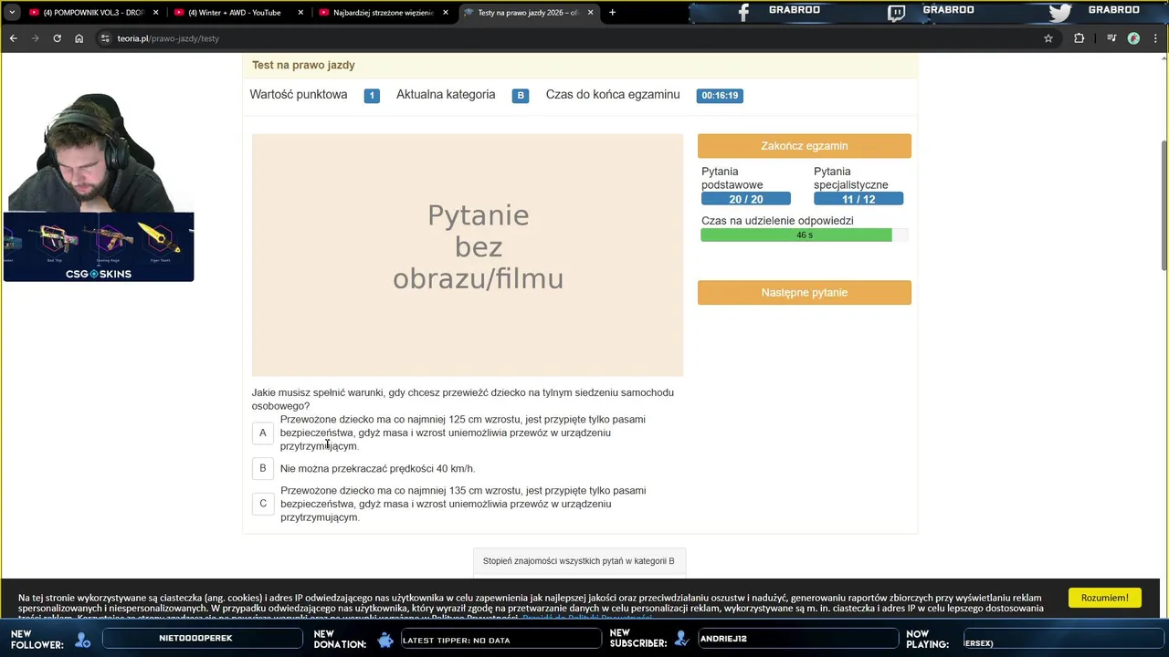The width and height of the screenshot is (1169, 657).
Task: Close the POMPOWNIK VOL.3 tab
Action: tap(156, 13)
